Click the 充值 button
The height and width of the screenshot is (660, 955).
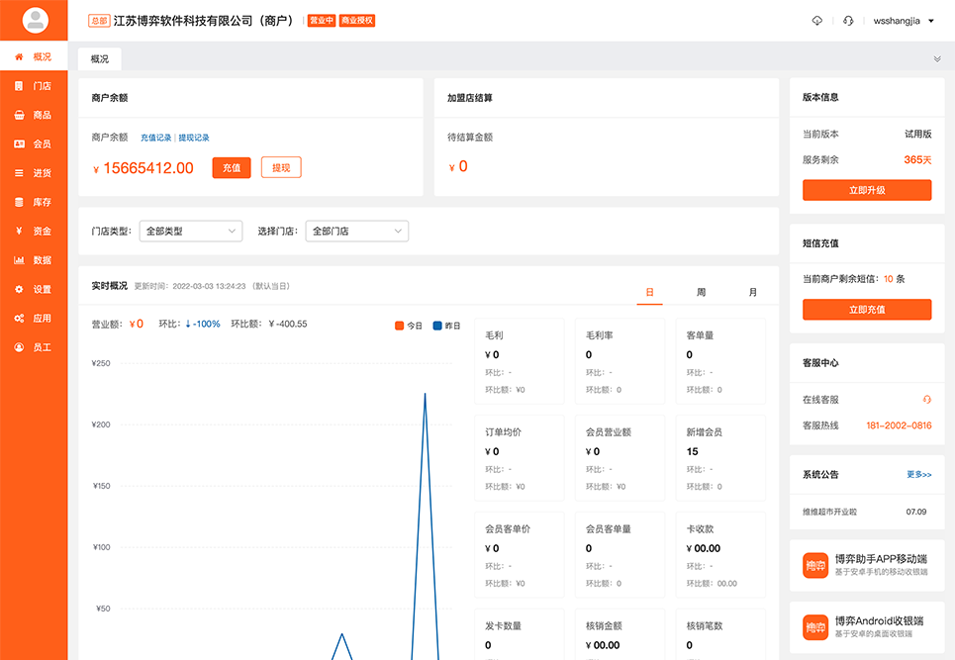[232, 168]
